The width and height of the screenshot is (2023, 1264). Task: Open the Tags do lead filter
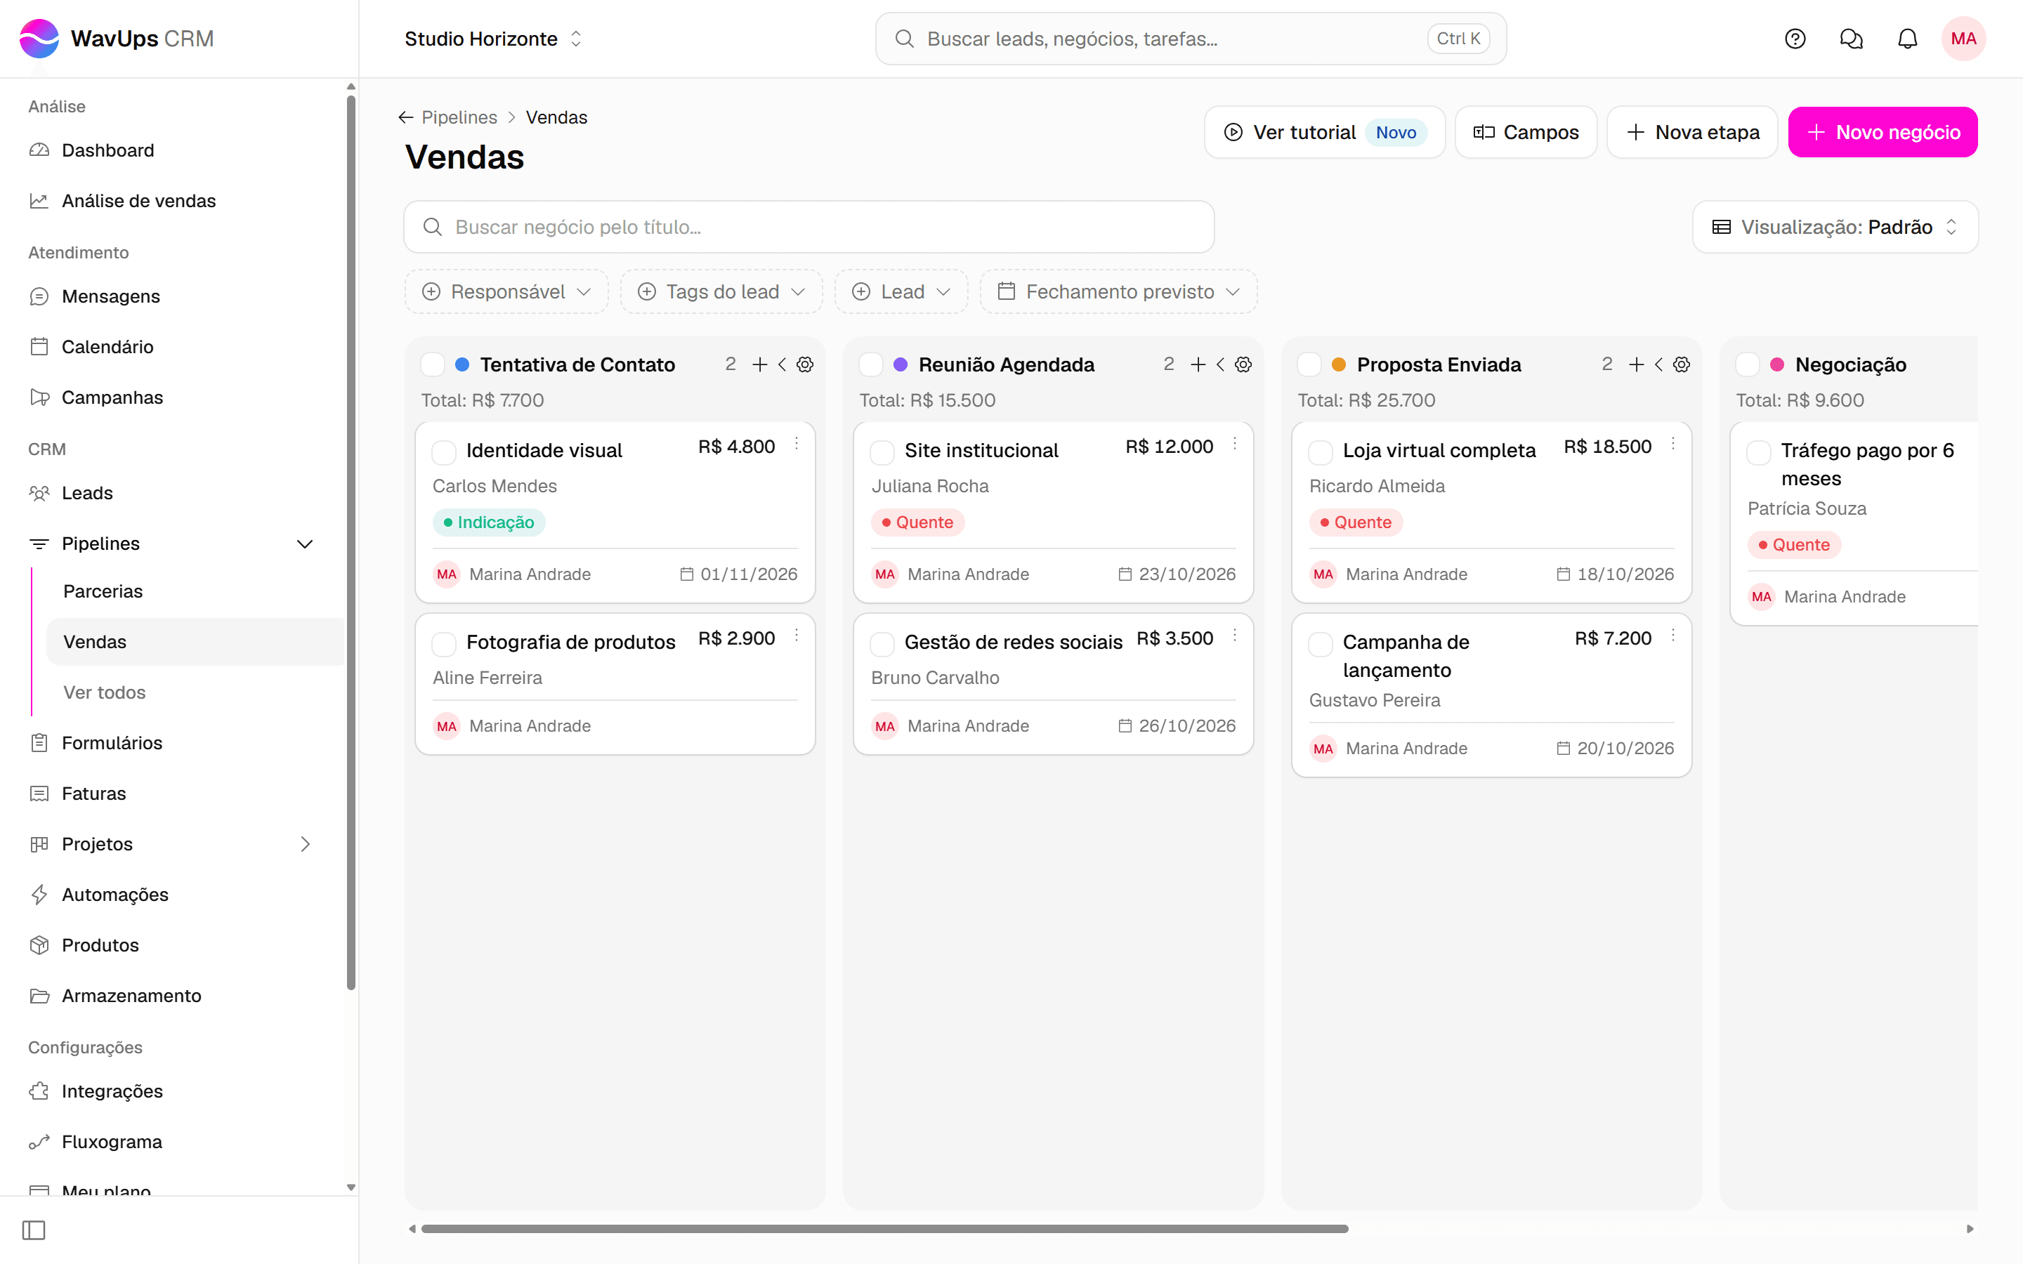coord(721,291)
